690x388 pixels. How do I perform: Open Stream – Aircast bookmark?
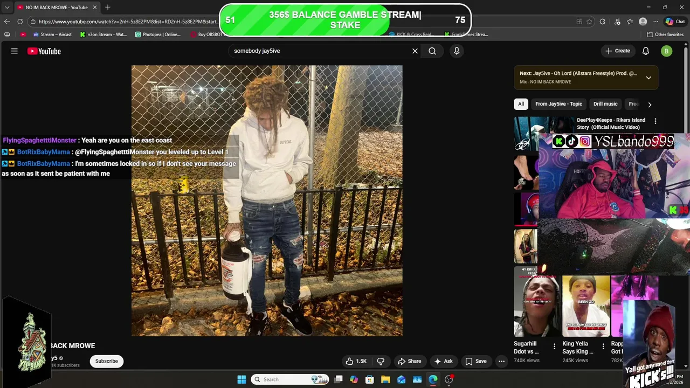[x=52, y=34]
